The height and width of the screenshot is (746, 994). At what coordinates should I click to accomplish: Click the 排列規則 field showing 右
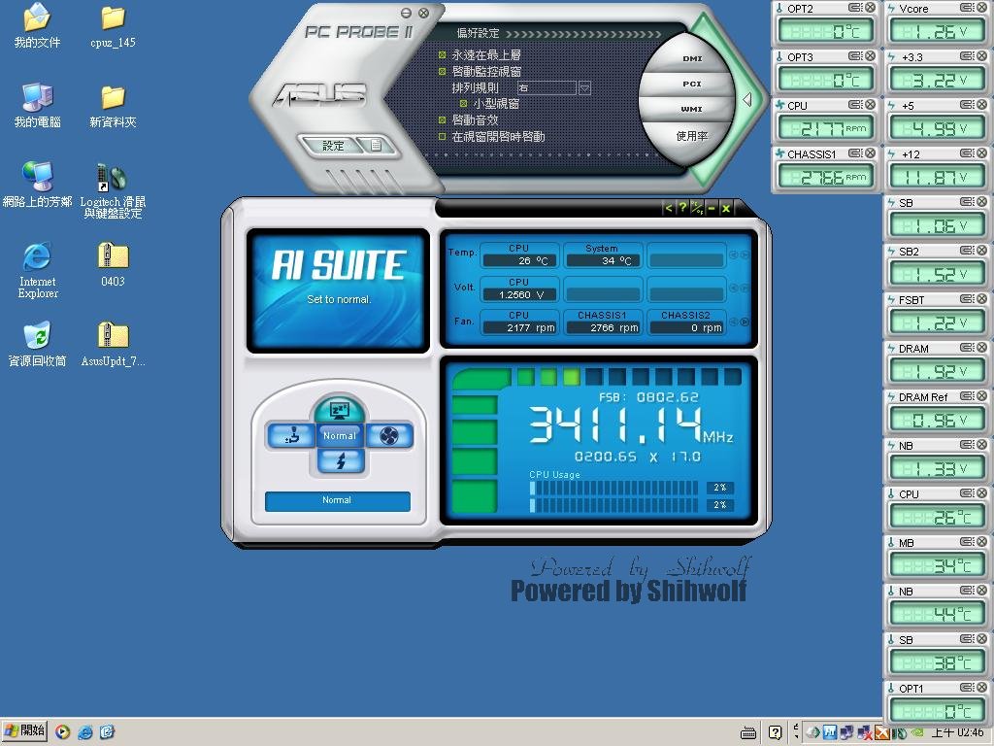point(547,87)
